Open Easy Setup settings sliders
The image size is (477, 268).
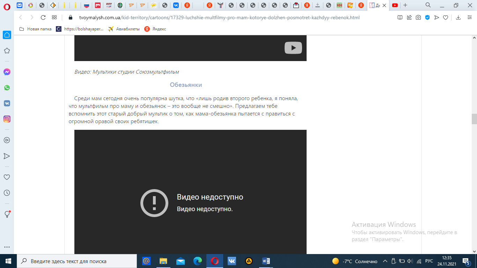[x=470, y=17]
